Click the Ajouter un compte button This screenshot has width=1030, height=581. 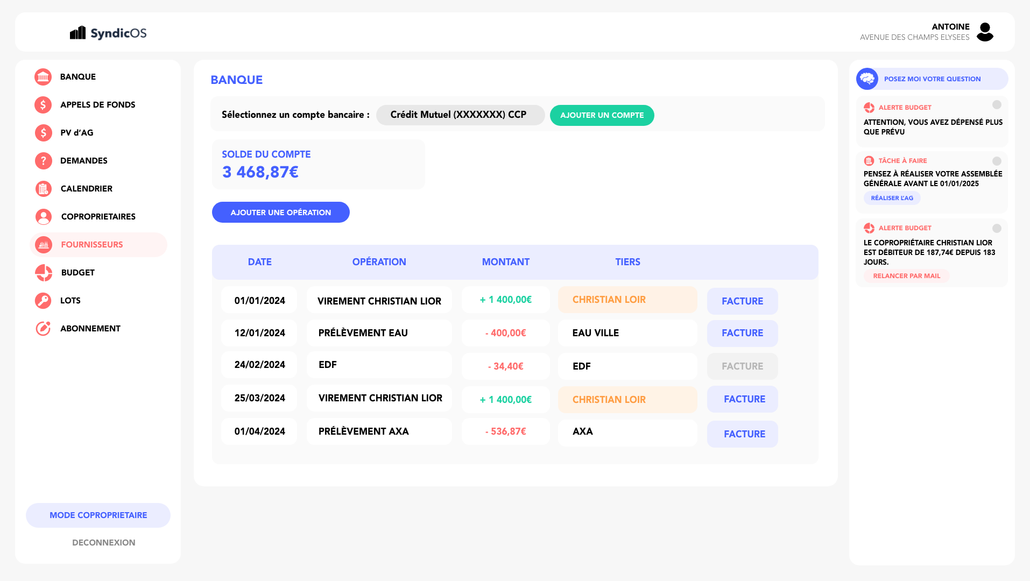(602, 115)
